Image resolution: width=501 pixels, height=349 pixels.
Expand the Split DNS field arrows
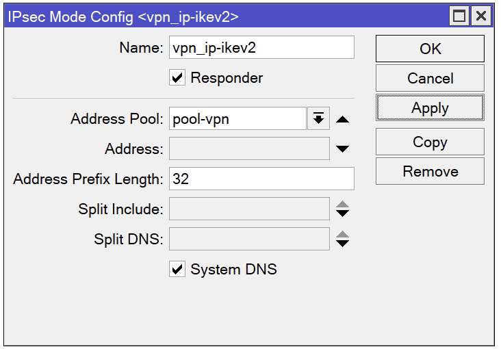[x=342, y=239]
